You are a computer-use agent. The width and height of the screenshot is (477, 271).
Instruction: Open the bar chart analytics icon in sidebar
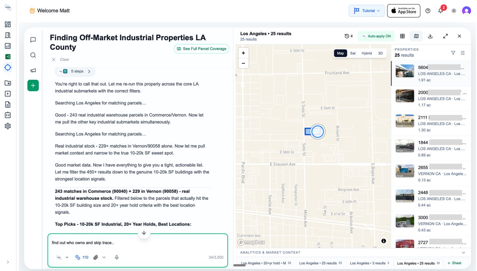point(8,46)
